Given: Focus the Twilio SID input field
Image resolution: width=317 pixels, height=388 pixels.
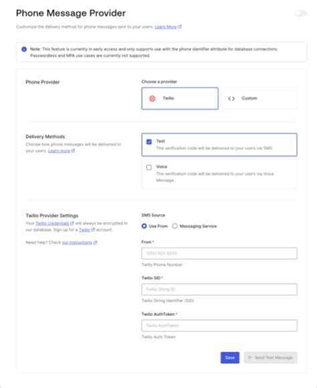Looking at the screenshot, I should 219,289.
